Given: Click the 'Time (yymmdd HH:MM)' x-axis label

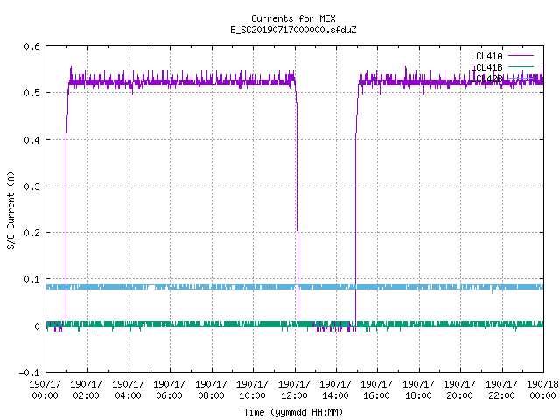Looking at the screenshot, I should point(293,412).
